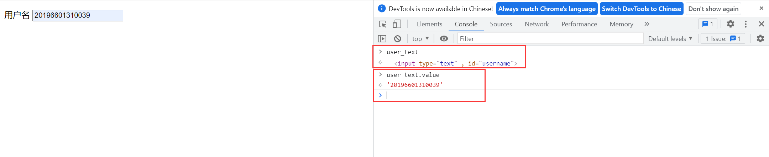Open DevTools settings gear icon

click(731, 24)
